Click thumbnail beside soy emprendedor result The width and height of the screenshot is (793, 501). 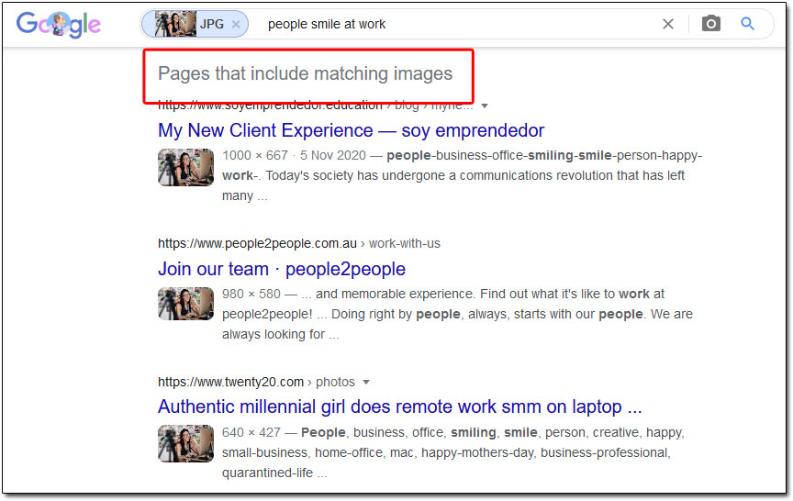click(185, 167)
